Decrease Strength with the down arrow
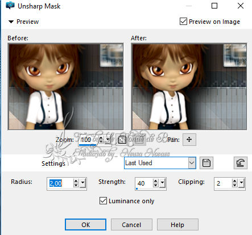The image size is (252, 235). 156,186
